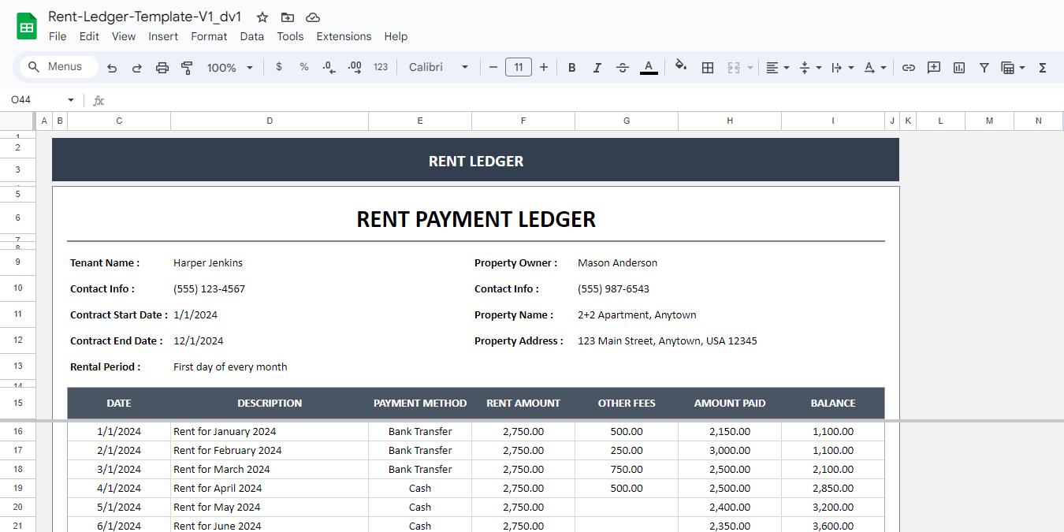Open the Table views dropdown
This screenshot has height=532, width=1064.
click(x=1013, y=68)
